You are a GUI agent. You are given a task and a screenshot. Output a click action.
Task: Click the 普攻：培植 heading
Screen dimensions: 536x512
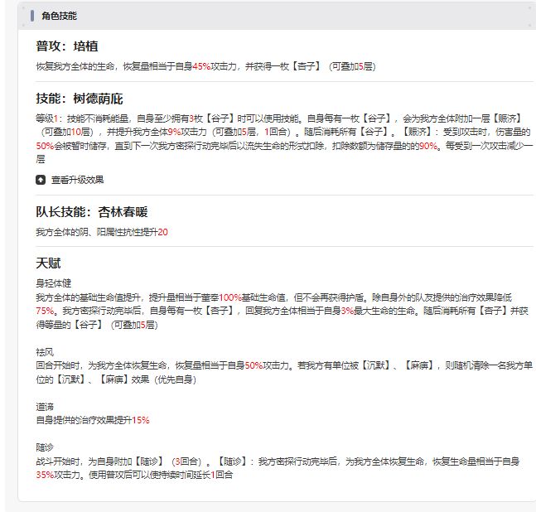click(67, 46)
